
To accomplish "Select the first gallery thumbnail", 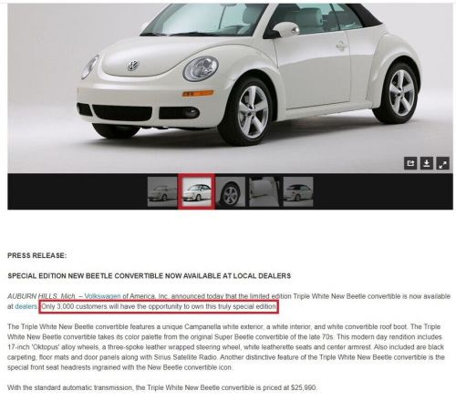I will coord(162,191).
